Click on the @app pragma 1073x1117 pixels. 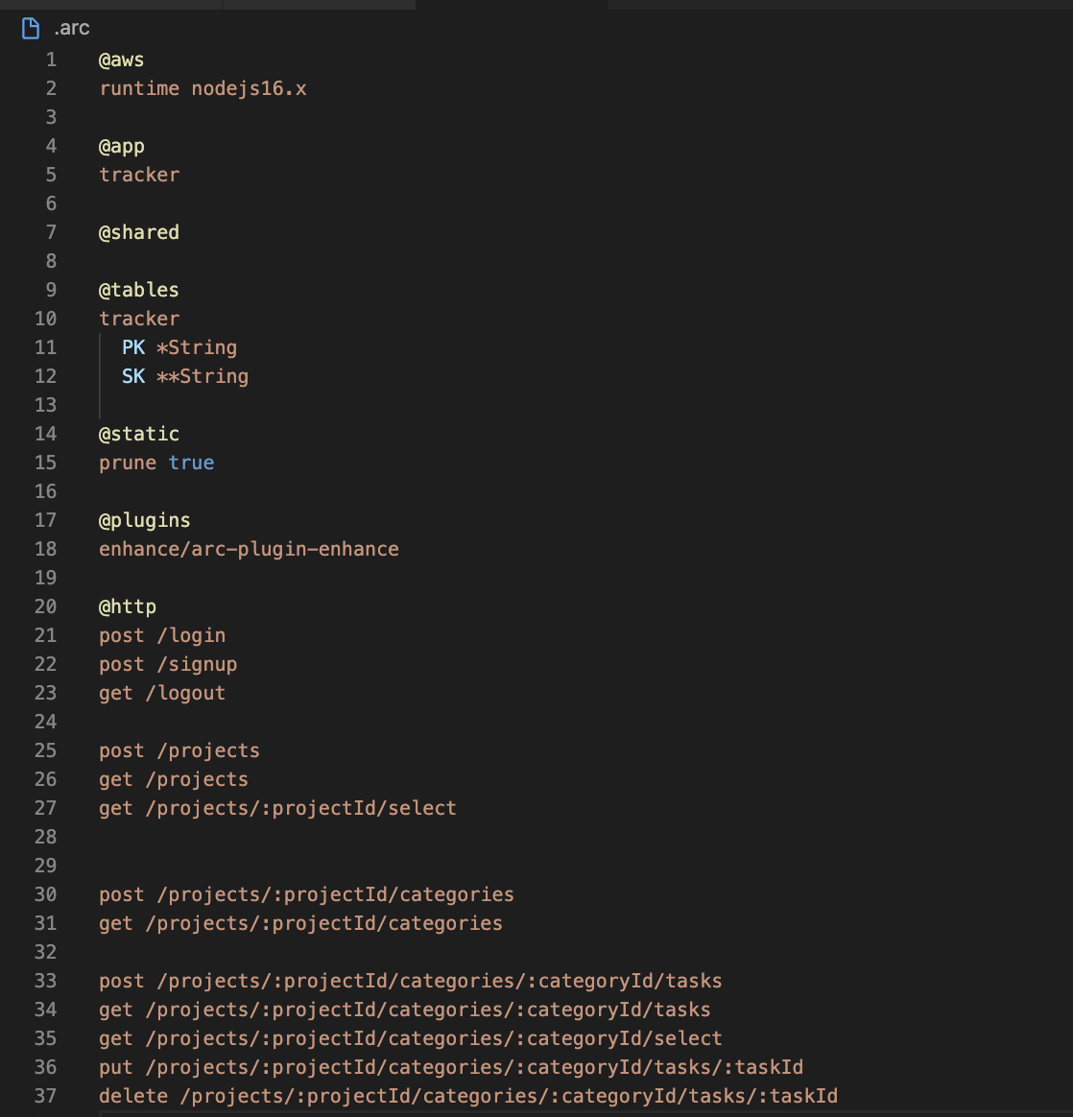[122, 146]
